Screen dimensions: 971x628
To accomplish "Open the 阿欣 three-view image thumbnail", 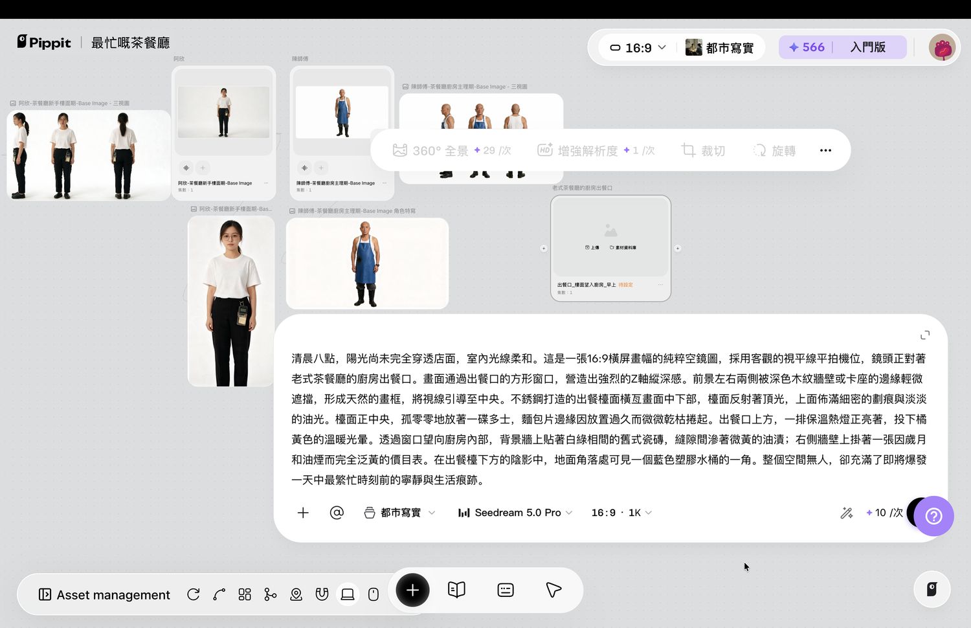I will click(x=89, y=155).
